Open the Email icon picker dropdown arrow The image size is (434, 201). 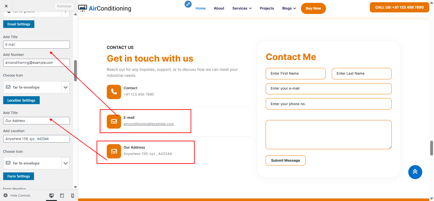point(65,87)
